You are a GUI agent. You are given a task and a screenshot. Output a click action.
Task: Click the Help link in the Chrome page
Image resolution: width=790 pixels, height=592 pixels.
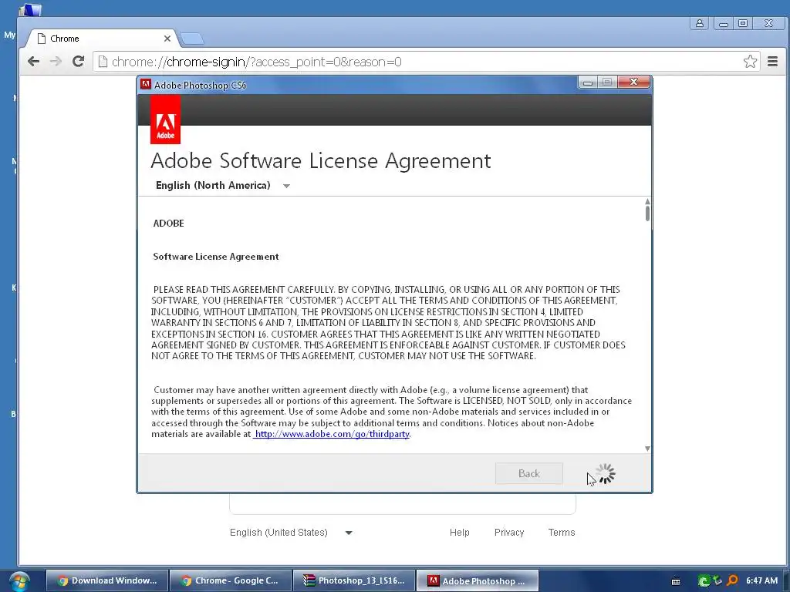click(460, 532)
